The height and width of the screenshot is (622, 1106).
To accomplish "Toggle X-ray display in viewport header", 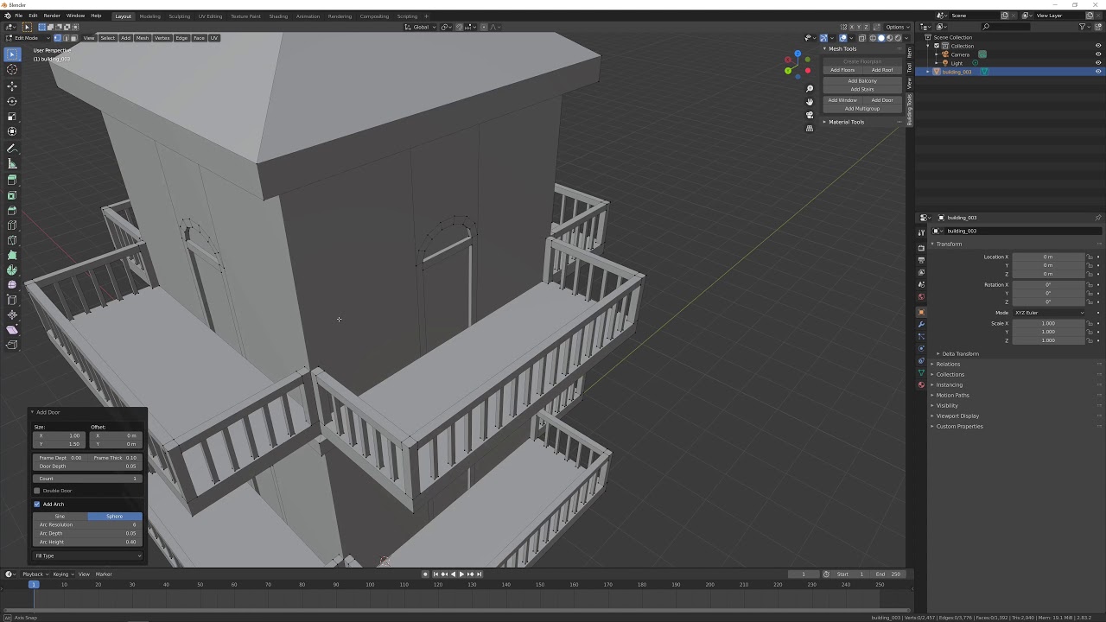I will pyautogui.click(x=861, y=38).
